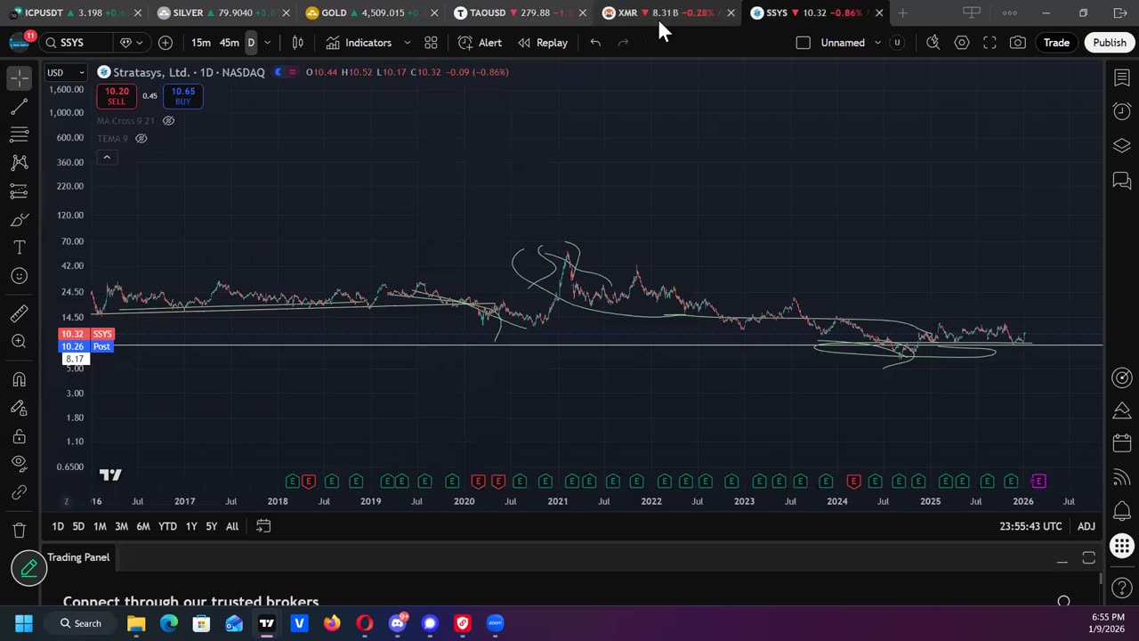1139x641 pixels.
Task: Open the go to date calendar
Action: pyautogui.click(x=263, y=526)
